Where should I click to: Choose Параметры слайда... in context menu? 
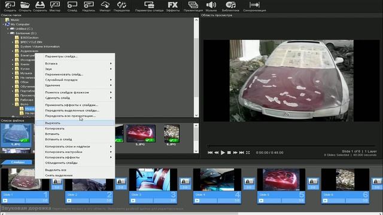pyautogui.click(x=75, y=56)
